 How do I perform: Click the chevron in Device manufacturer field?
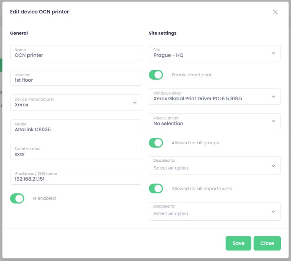[x=135, y=103]
